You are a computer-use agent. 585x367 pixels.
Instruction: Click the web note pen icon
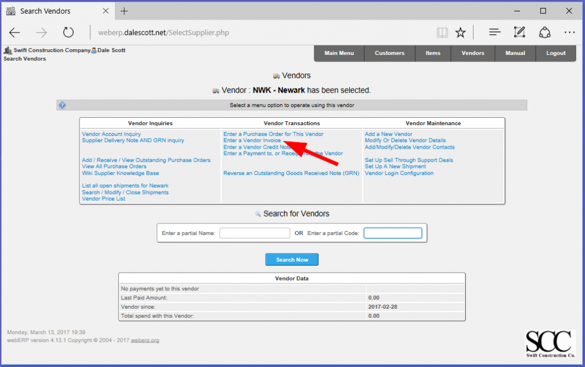[x=519, y=33]
